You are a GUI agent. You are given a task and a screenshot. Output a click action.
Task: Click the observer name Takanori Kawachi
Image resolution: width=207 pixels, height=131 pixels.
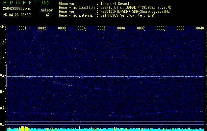tap(116, 4)
